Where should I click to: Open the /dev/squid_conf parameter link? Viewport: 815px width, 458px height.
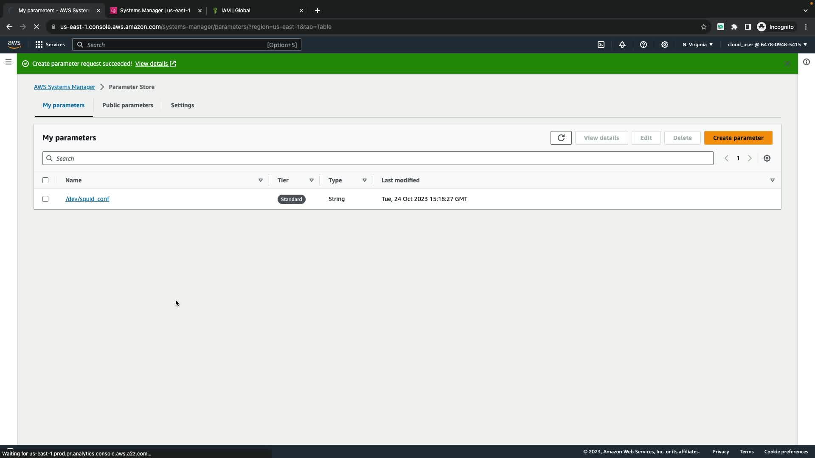click(87, 199)
